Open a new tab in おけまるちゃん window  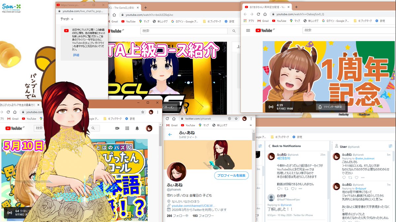coord(296,7)
